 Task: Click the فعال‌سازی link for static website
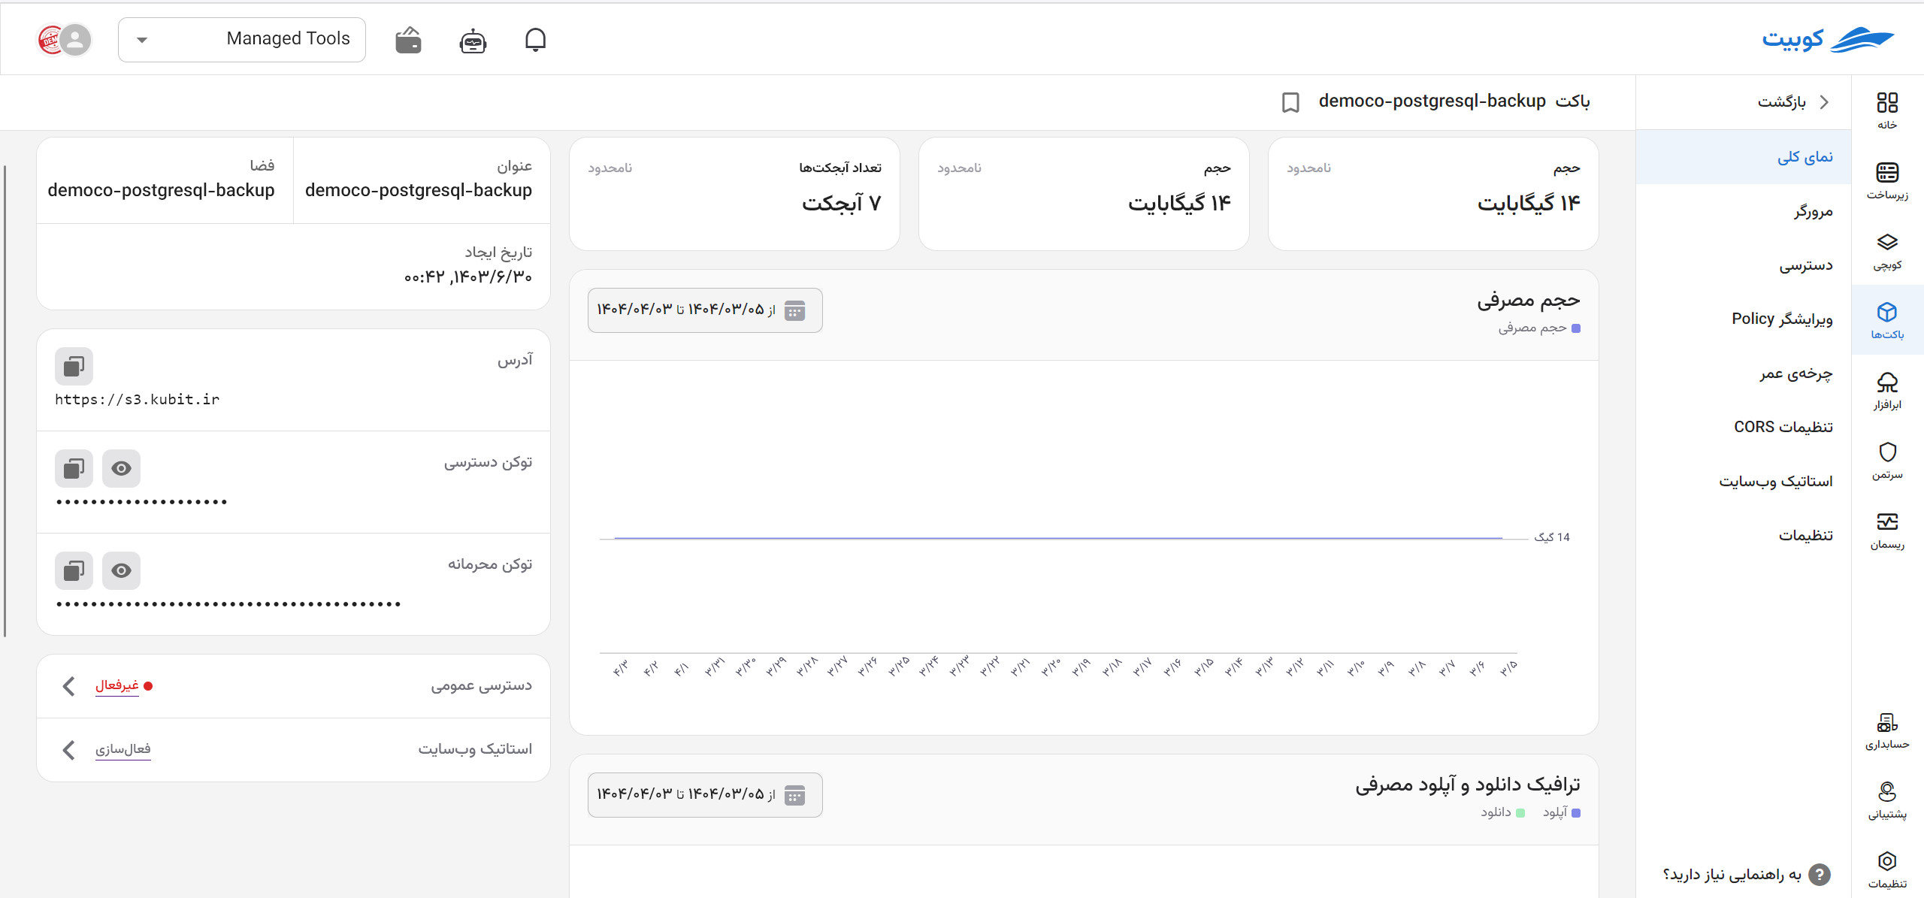123,749
